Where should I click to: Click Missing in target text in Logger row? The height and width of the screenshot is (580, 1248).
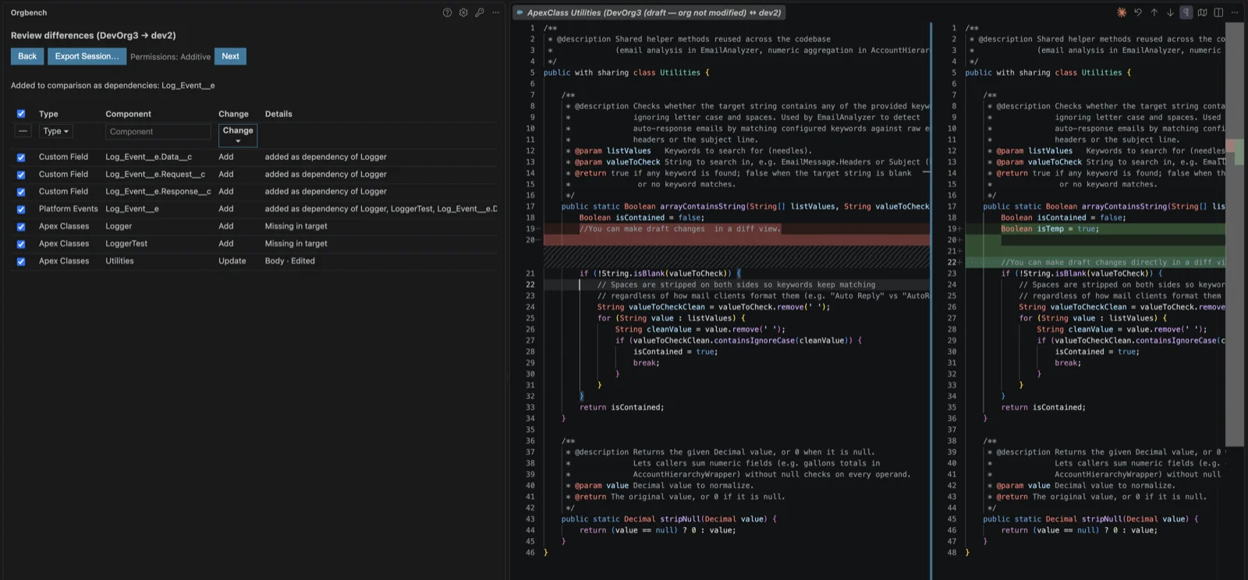coord(296,226)
